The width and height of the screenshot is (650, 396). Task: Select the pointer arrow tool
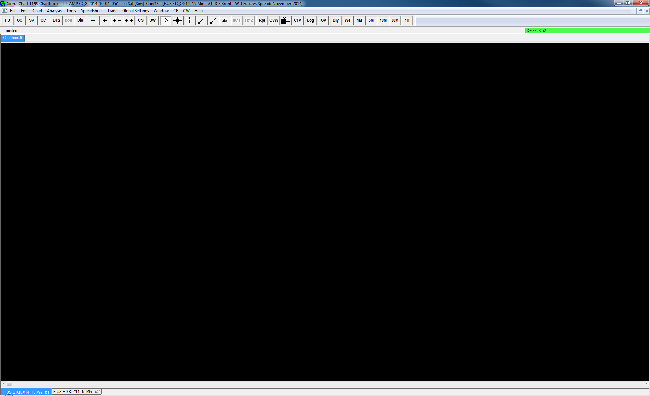tap(166, 20)
